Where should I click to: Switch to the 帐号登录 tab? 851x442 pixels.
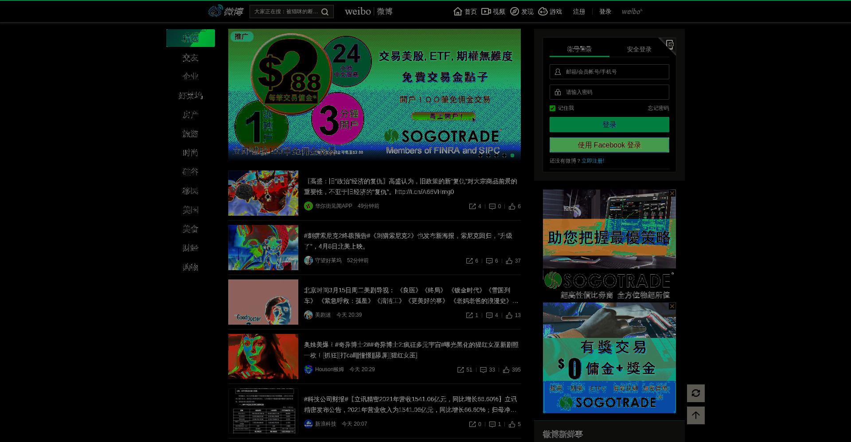point(579,49)
